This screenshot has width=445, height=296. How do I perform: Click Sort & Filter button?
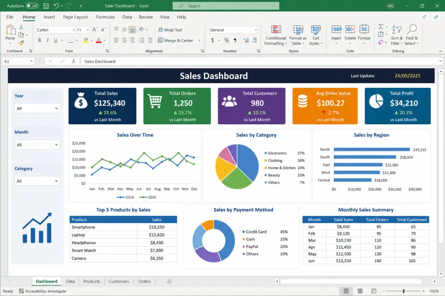tap(397, 35)
